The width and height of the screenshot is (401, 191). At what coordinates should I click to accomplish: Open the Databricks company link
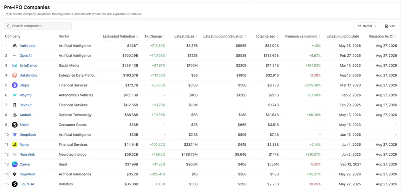coord(28,75)
